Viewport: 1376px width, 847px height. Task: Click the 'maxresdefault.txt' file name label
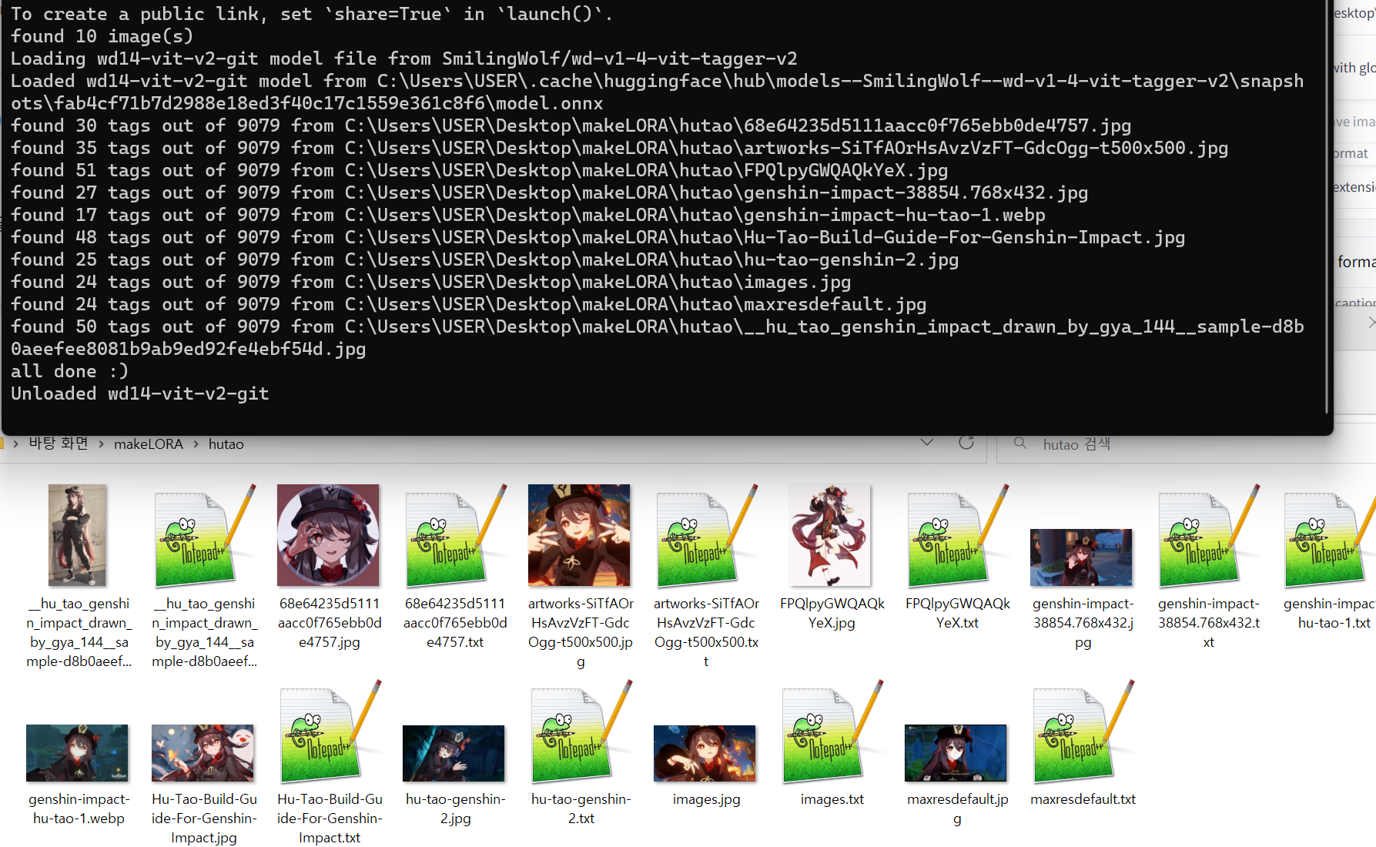1083,799
